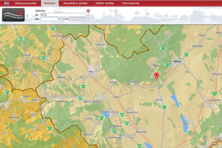Click the út field containing 8123
The height and width of the screenshot is (148, 222).
pyautogui.click(x=63, y=15)
